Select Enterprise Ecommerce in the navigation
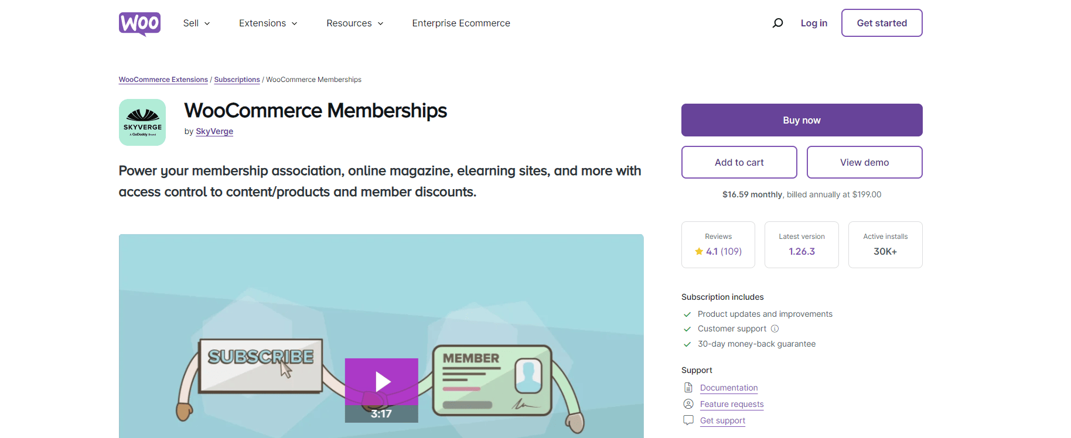 [461, 23]
